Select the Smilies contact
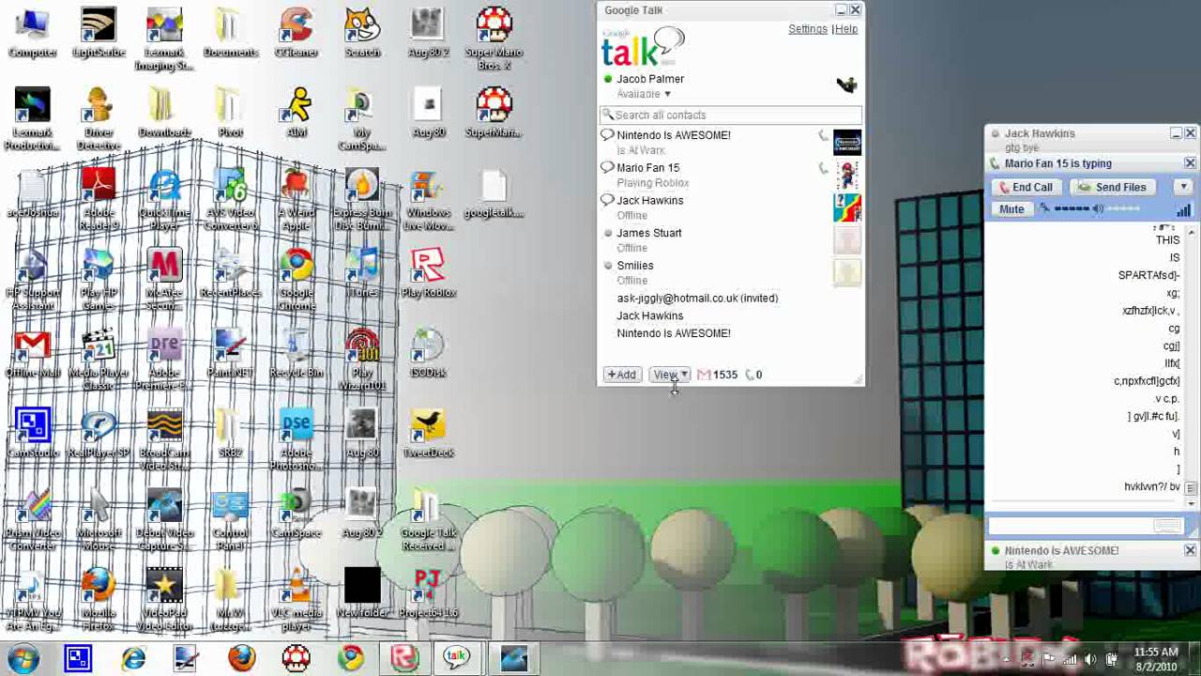1201x676 pixels. click(x=730, y=272)
